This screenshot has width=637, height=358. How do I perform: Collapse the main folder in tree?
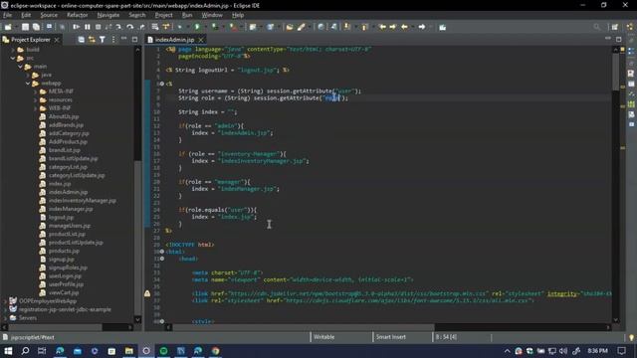pos(20,67)
